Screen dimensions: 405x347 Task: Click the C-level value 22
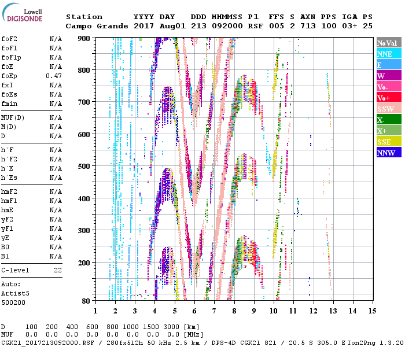tap(58, 270)
